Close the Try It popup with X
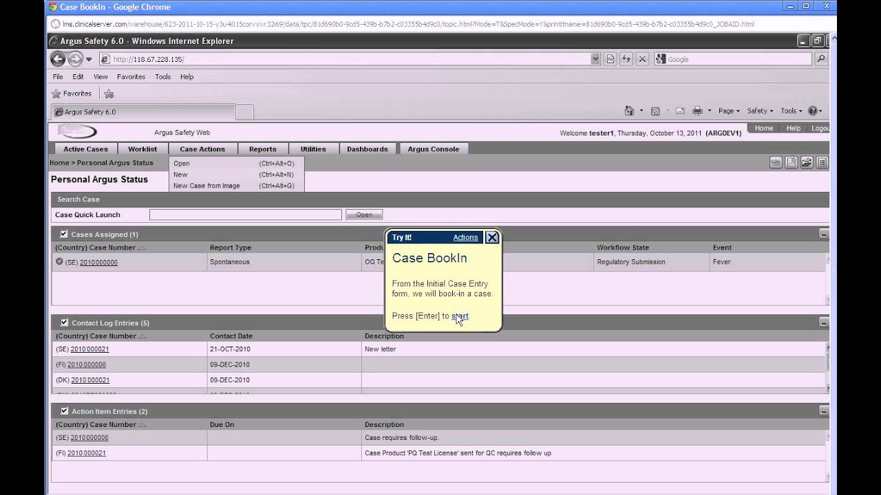 492,237
